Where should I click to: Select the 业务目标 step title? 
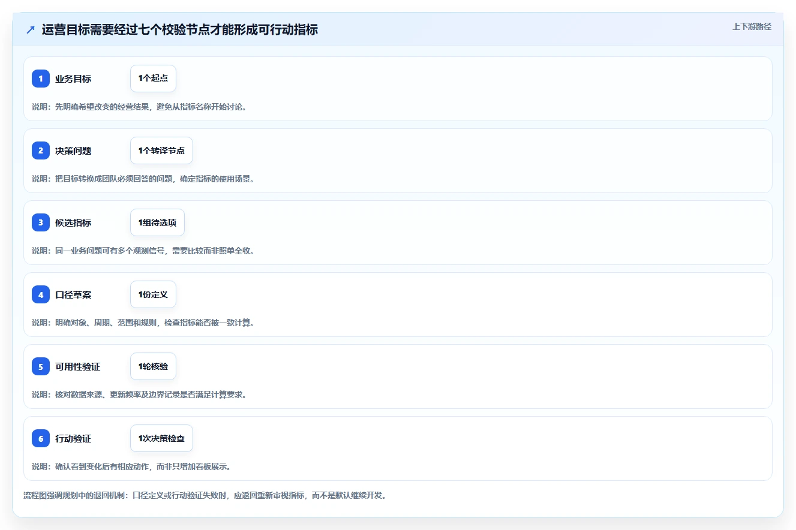click(73, 79)
